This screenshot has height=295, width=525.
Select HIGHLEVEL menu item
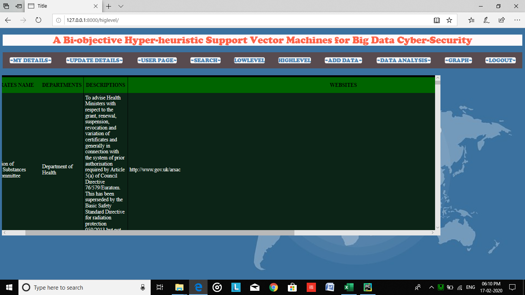295,60
